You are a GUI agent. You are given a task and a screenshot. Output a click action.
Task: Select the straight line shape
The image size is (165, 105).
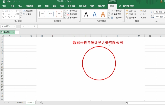(x=12, y=11)
